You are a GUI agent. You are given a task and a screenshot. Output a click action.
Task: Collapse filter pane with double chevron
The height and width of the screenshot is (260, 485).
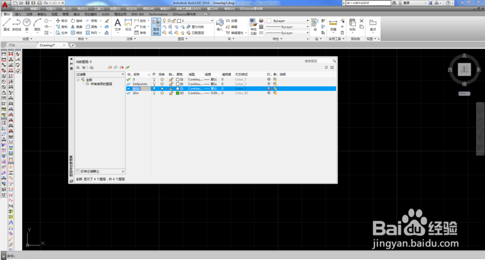(123, 75)
